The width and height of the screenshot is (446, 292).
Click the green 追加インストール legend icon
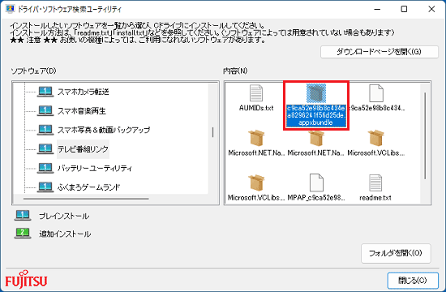[x=23, y=234]
